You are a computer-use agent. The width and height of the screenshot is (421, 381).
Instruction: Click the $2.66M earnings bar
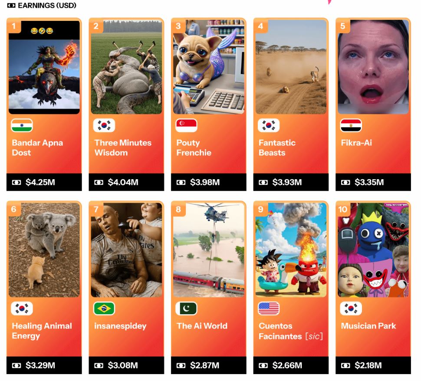click(x=291, y=365)
